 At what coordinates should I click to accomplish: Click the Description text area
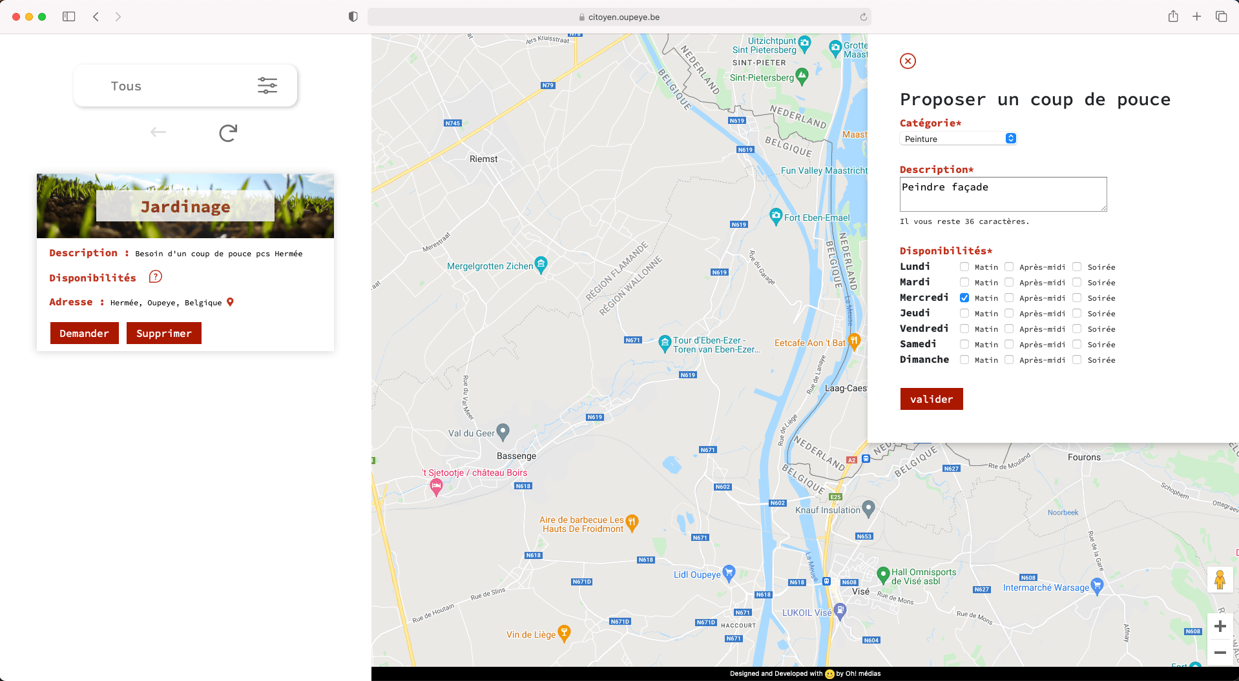pyautogui.click(x=1003, y=194)
